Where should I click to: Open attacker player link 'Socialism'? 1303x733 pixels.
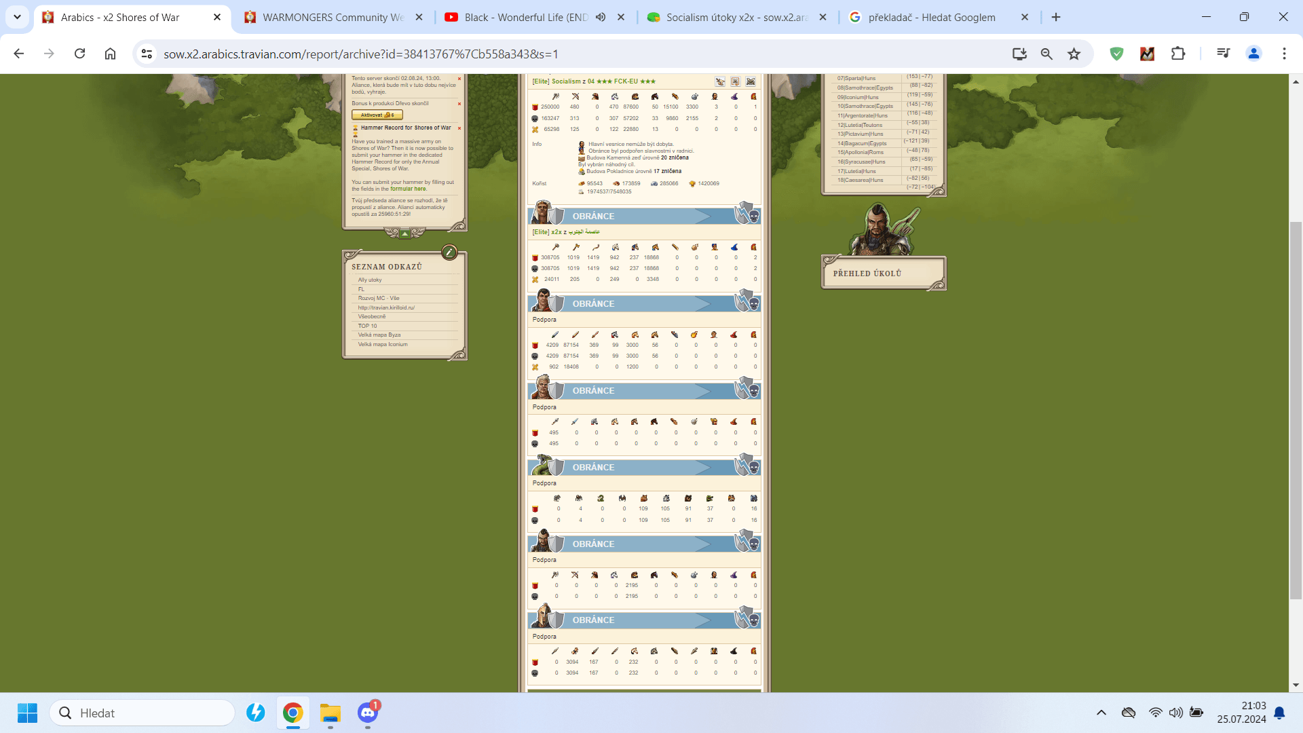pyautogui.click(x=566, y=81)
